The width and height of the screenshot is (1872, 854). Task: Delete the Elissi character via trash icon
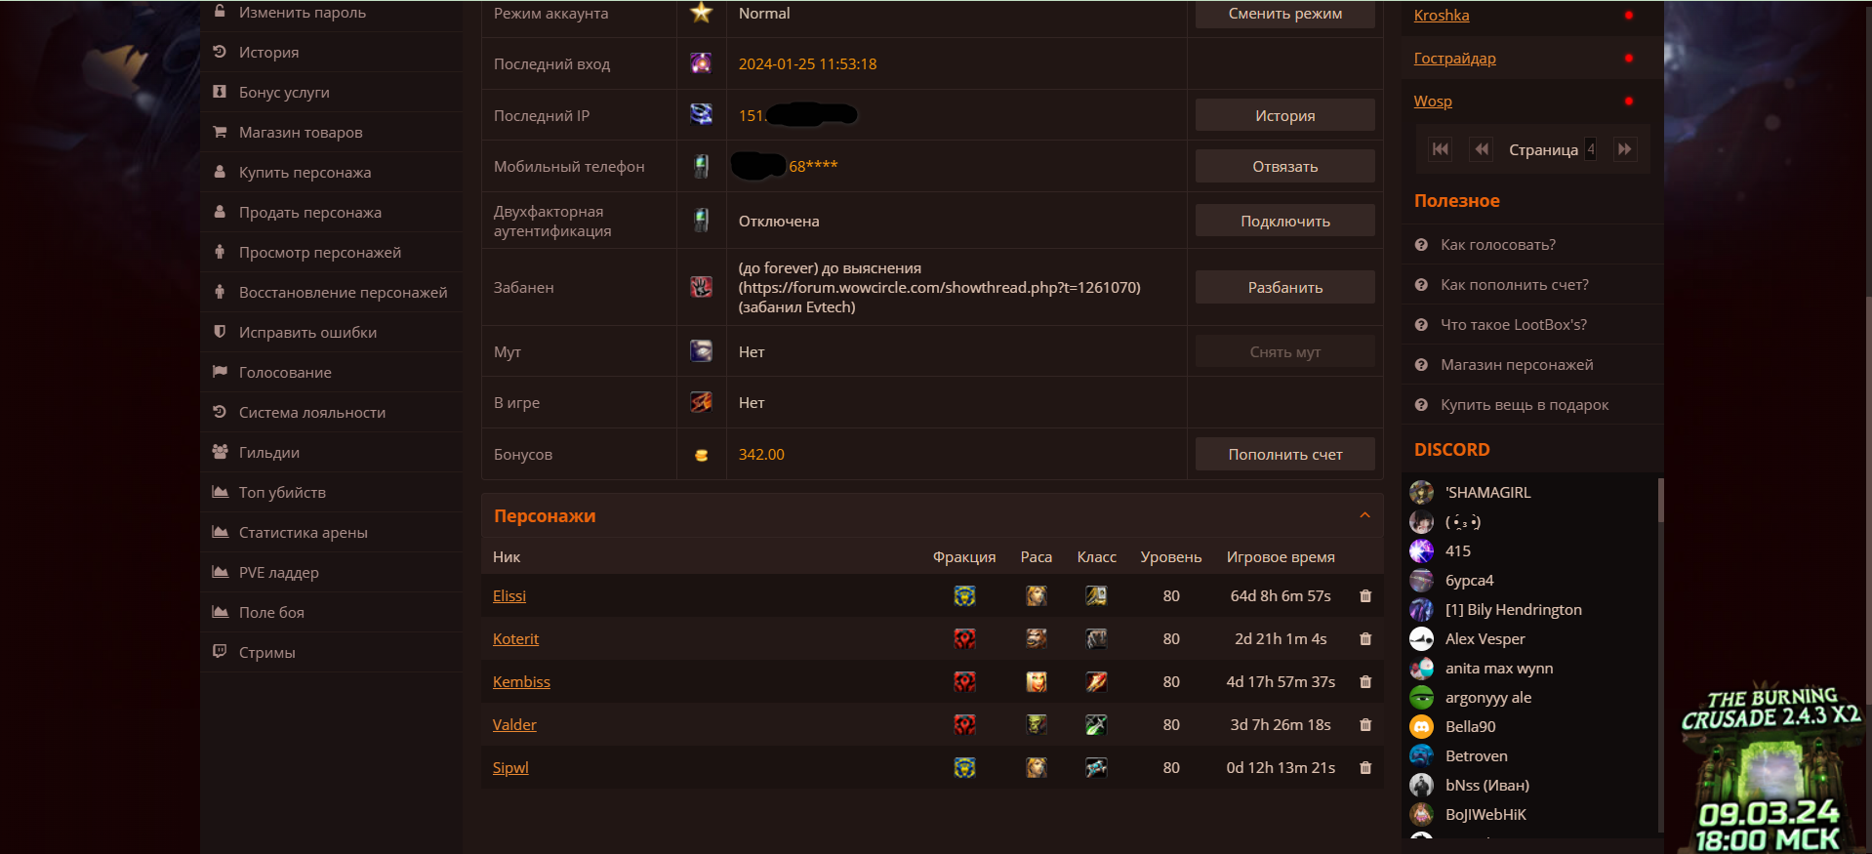coord(1365,596)
